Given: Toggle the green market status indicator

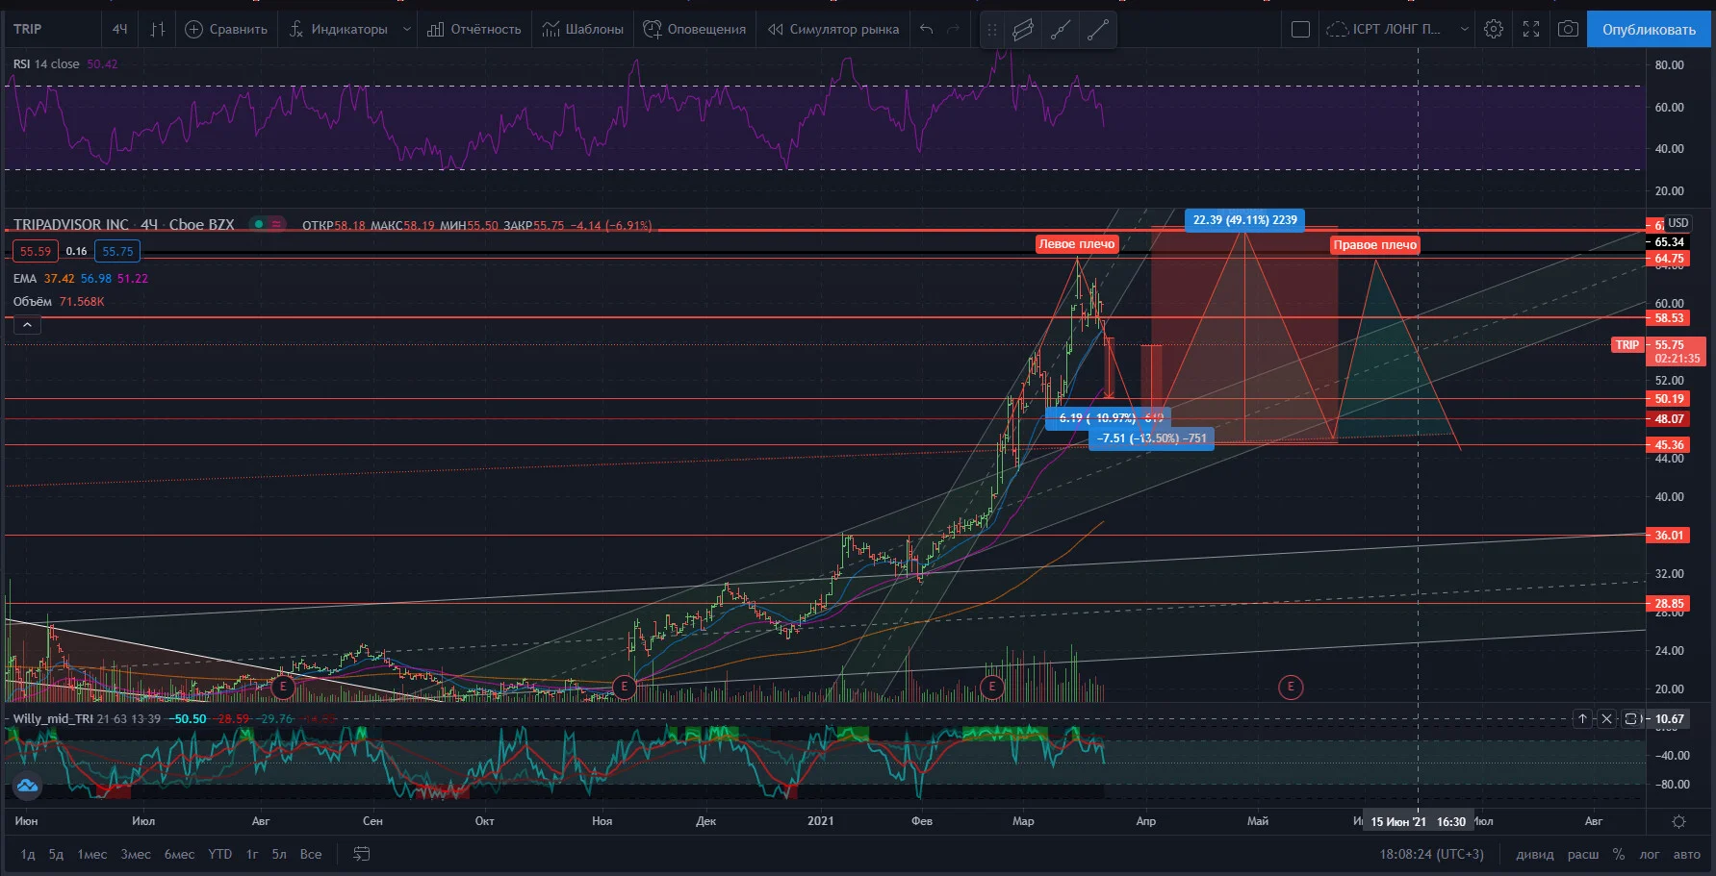Looking at the screenshot, I should pos(259,224).
